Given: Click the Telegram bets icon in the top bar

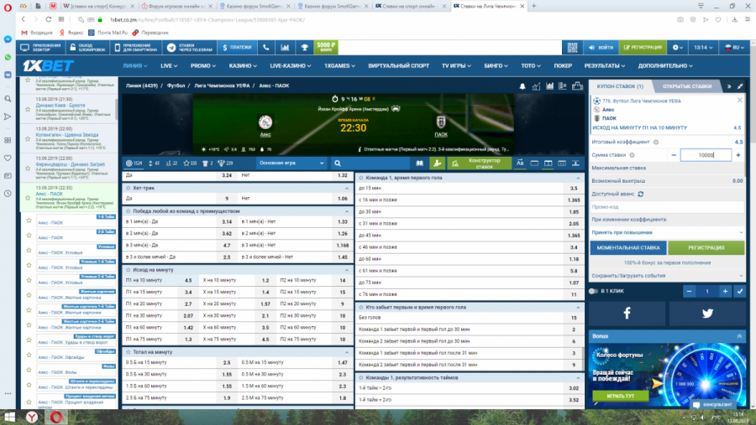Looking at the screenshot, I should [x=172, y=48].
